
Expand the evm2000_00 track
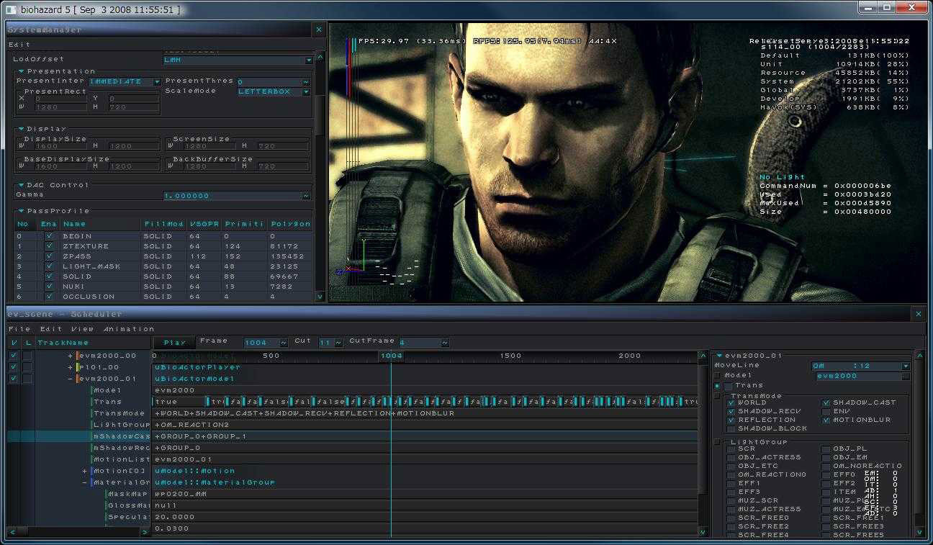[x=70, y=356]
